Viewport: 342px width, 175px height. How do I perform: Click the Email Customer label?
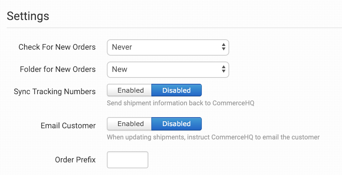click(68, 126)
